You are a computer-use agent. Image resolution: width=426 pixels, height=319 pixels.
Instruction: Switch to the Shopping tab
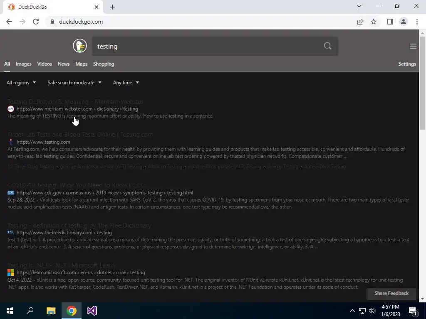pos(104,64)
